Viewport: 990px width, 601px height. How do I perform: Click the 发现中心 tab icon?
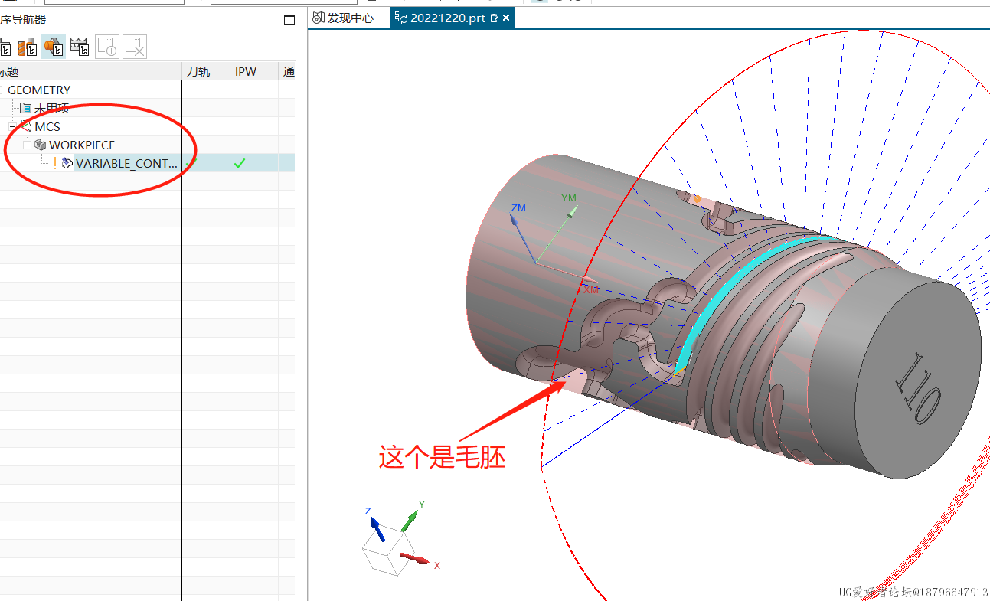pyautogui.click(x=319, y=18)
